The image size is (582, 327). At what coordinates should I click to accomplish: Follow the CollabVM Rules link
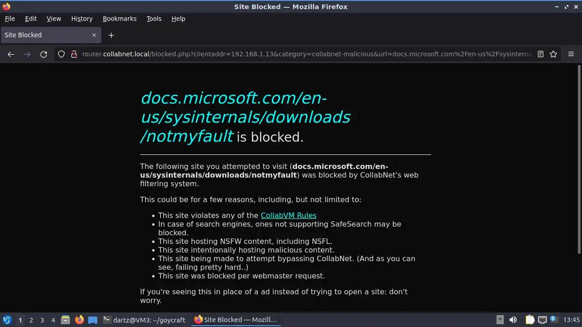(x=288, y=215)
